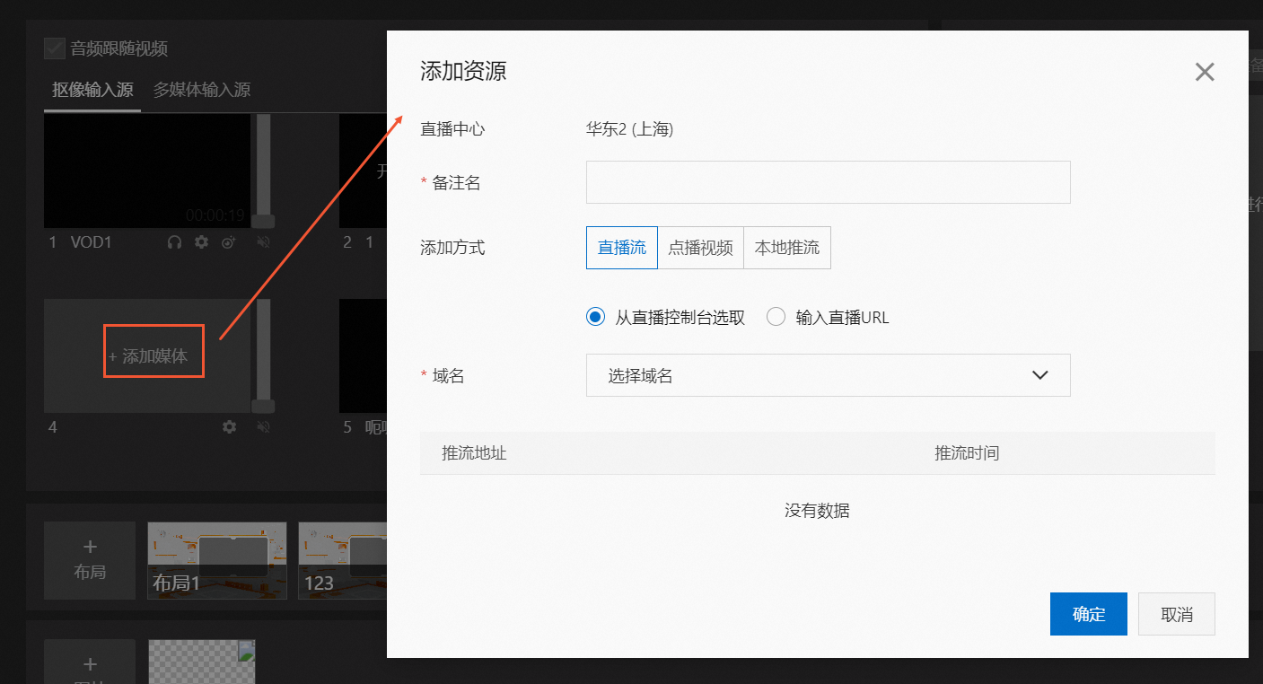Image resolution: width=1263 pixels, height=684 pixels.
Task: Switch to the 多媒体输入源 tab
Action: point(202,90)
